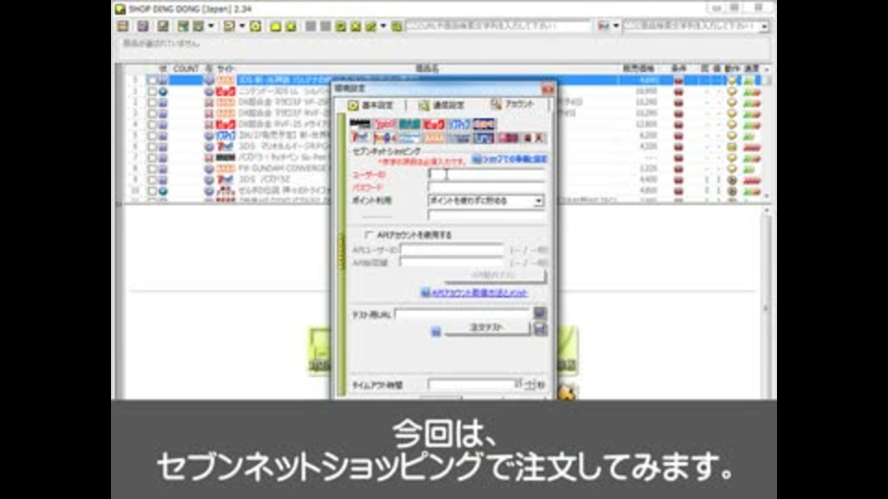Click the ユーザーID input field
The image size is (888, 499).
(x=487, y=175)
